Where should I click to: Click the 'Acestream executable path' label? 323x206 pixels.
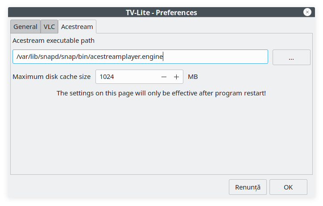click(x=54, y=41)
